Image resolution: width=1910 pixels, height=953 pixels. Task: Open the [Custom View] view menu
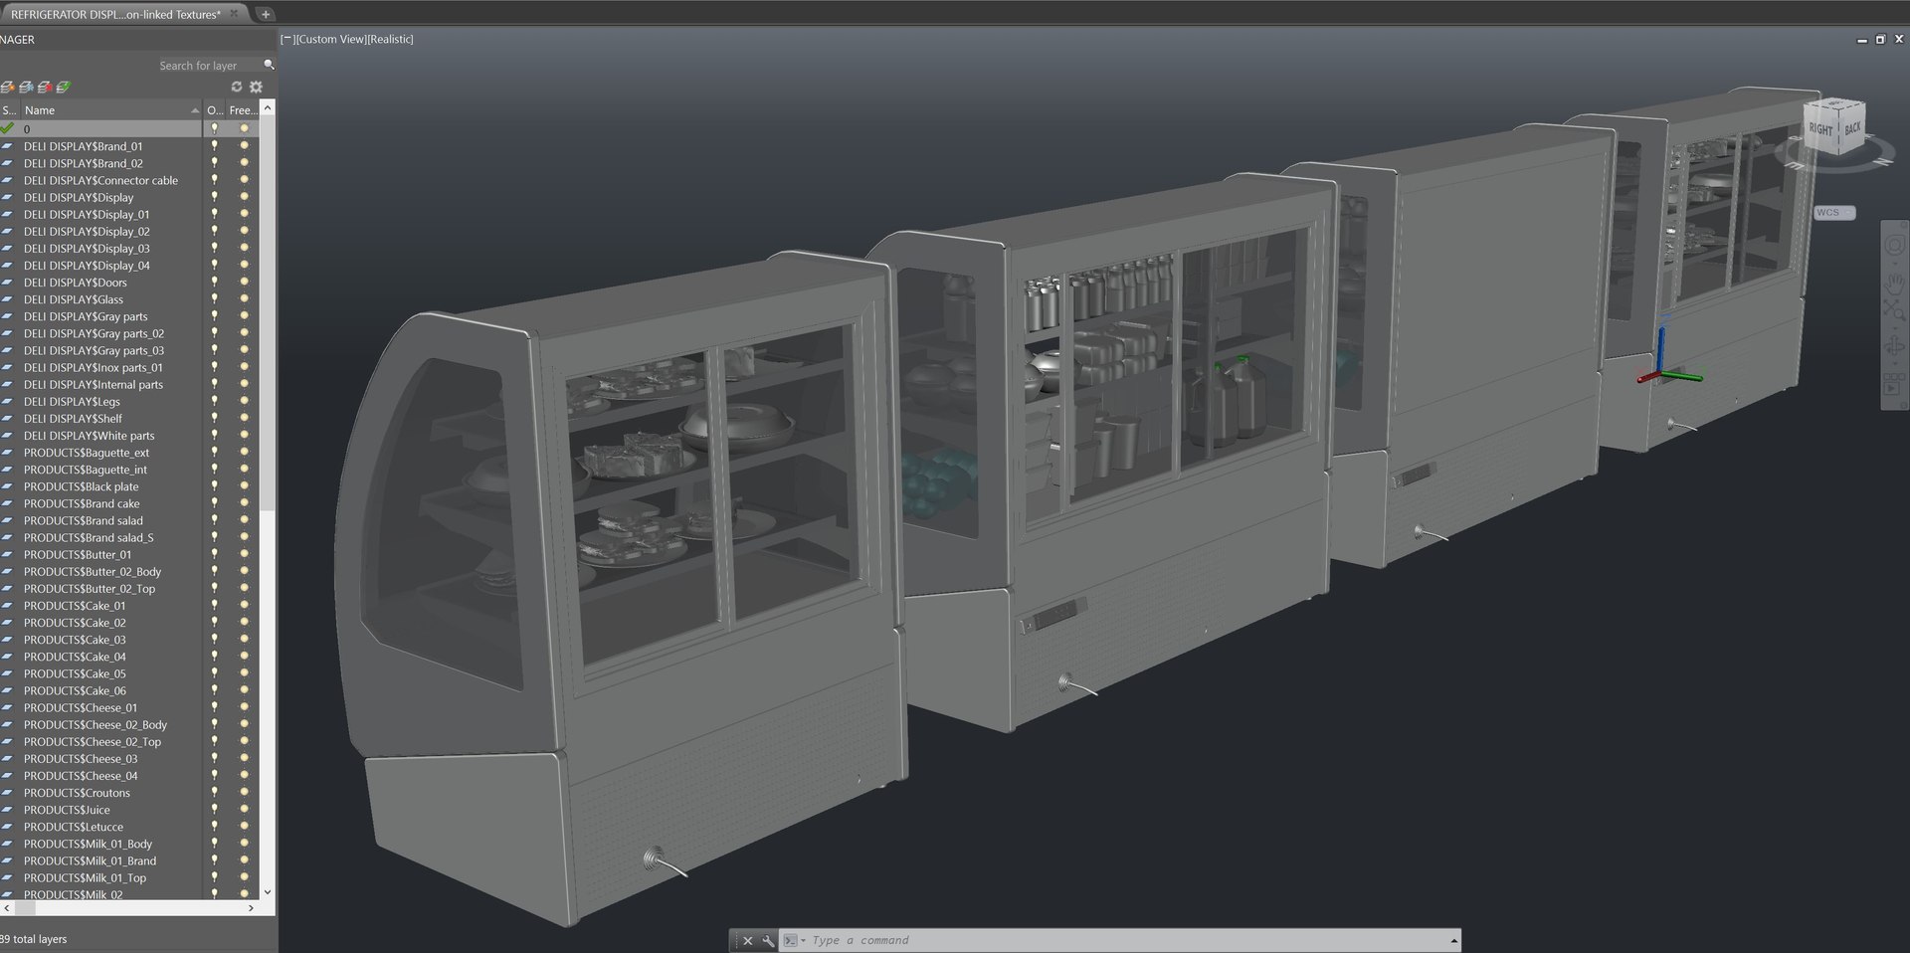(x=331, y=39)
